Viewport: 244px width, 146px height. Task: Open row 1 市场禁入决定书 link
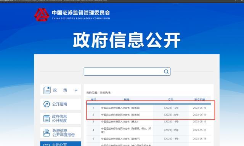coord(120,108)
